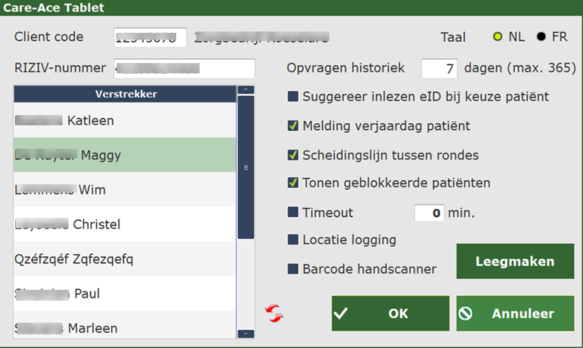Check the Locatie logging option
This screenshot has height=348, width=583.
click(293, 240)
